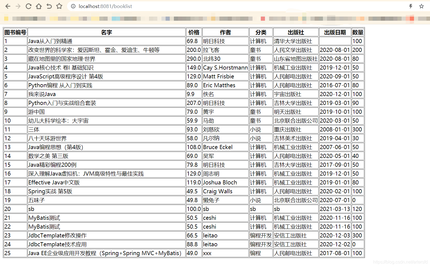Screen dimensions: 430x267
Task: Open the browser home page icon
Action: pos(39,6)
